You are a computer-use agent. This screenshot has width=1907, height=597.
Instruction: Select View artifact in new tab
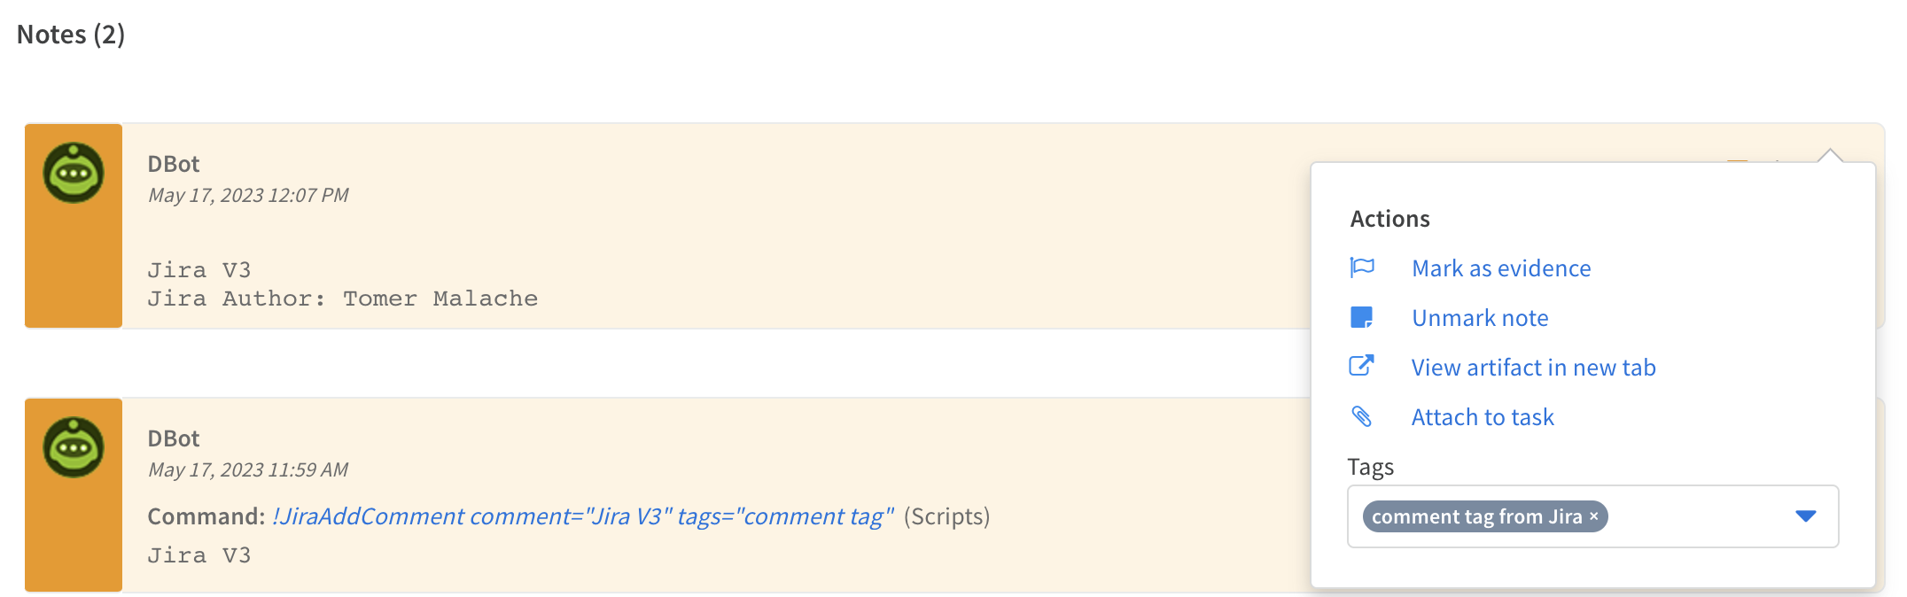1535,367
